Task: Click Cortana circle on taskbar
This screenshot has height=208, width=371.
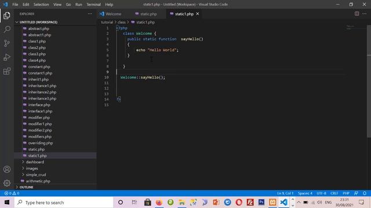Action: 121,202
